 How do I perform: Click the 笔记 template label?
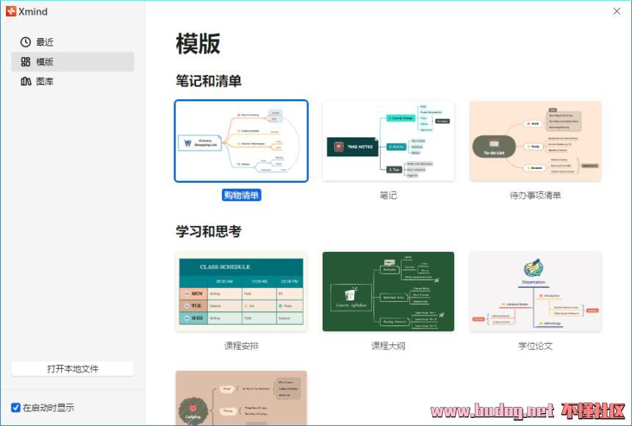click(x=388, y=195)
